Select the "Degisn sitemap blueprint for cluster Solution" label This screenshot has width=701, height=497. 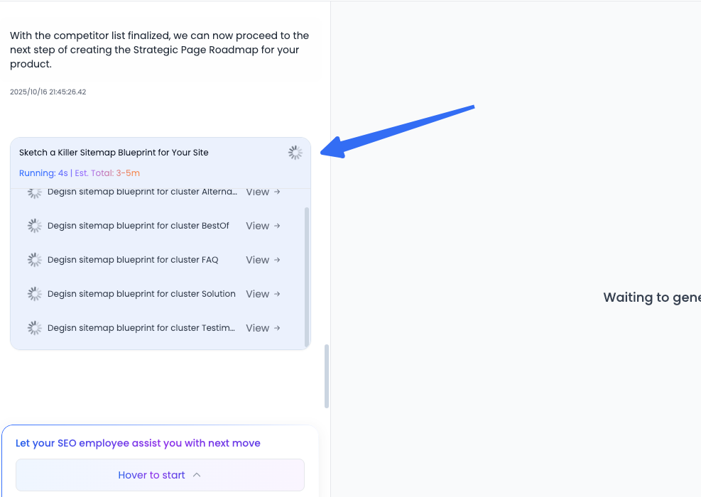point(141,294)
